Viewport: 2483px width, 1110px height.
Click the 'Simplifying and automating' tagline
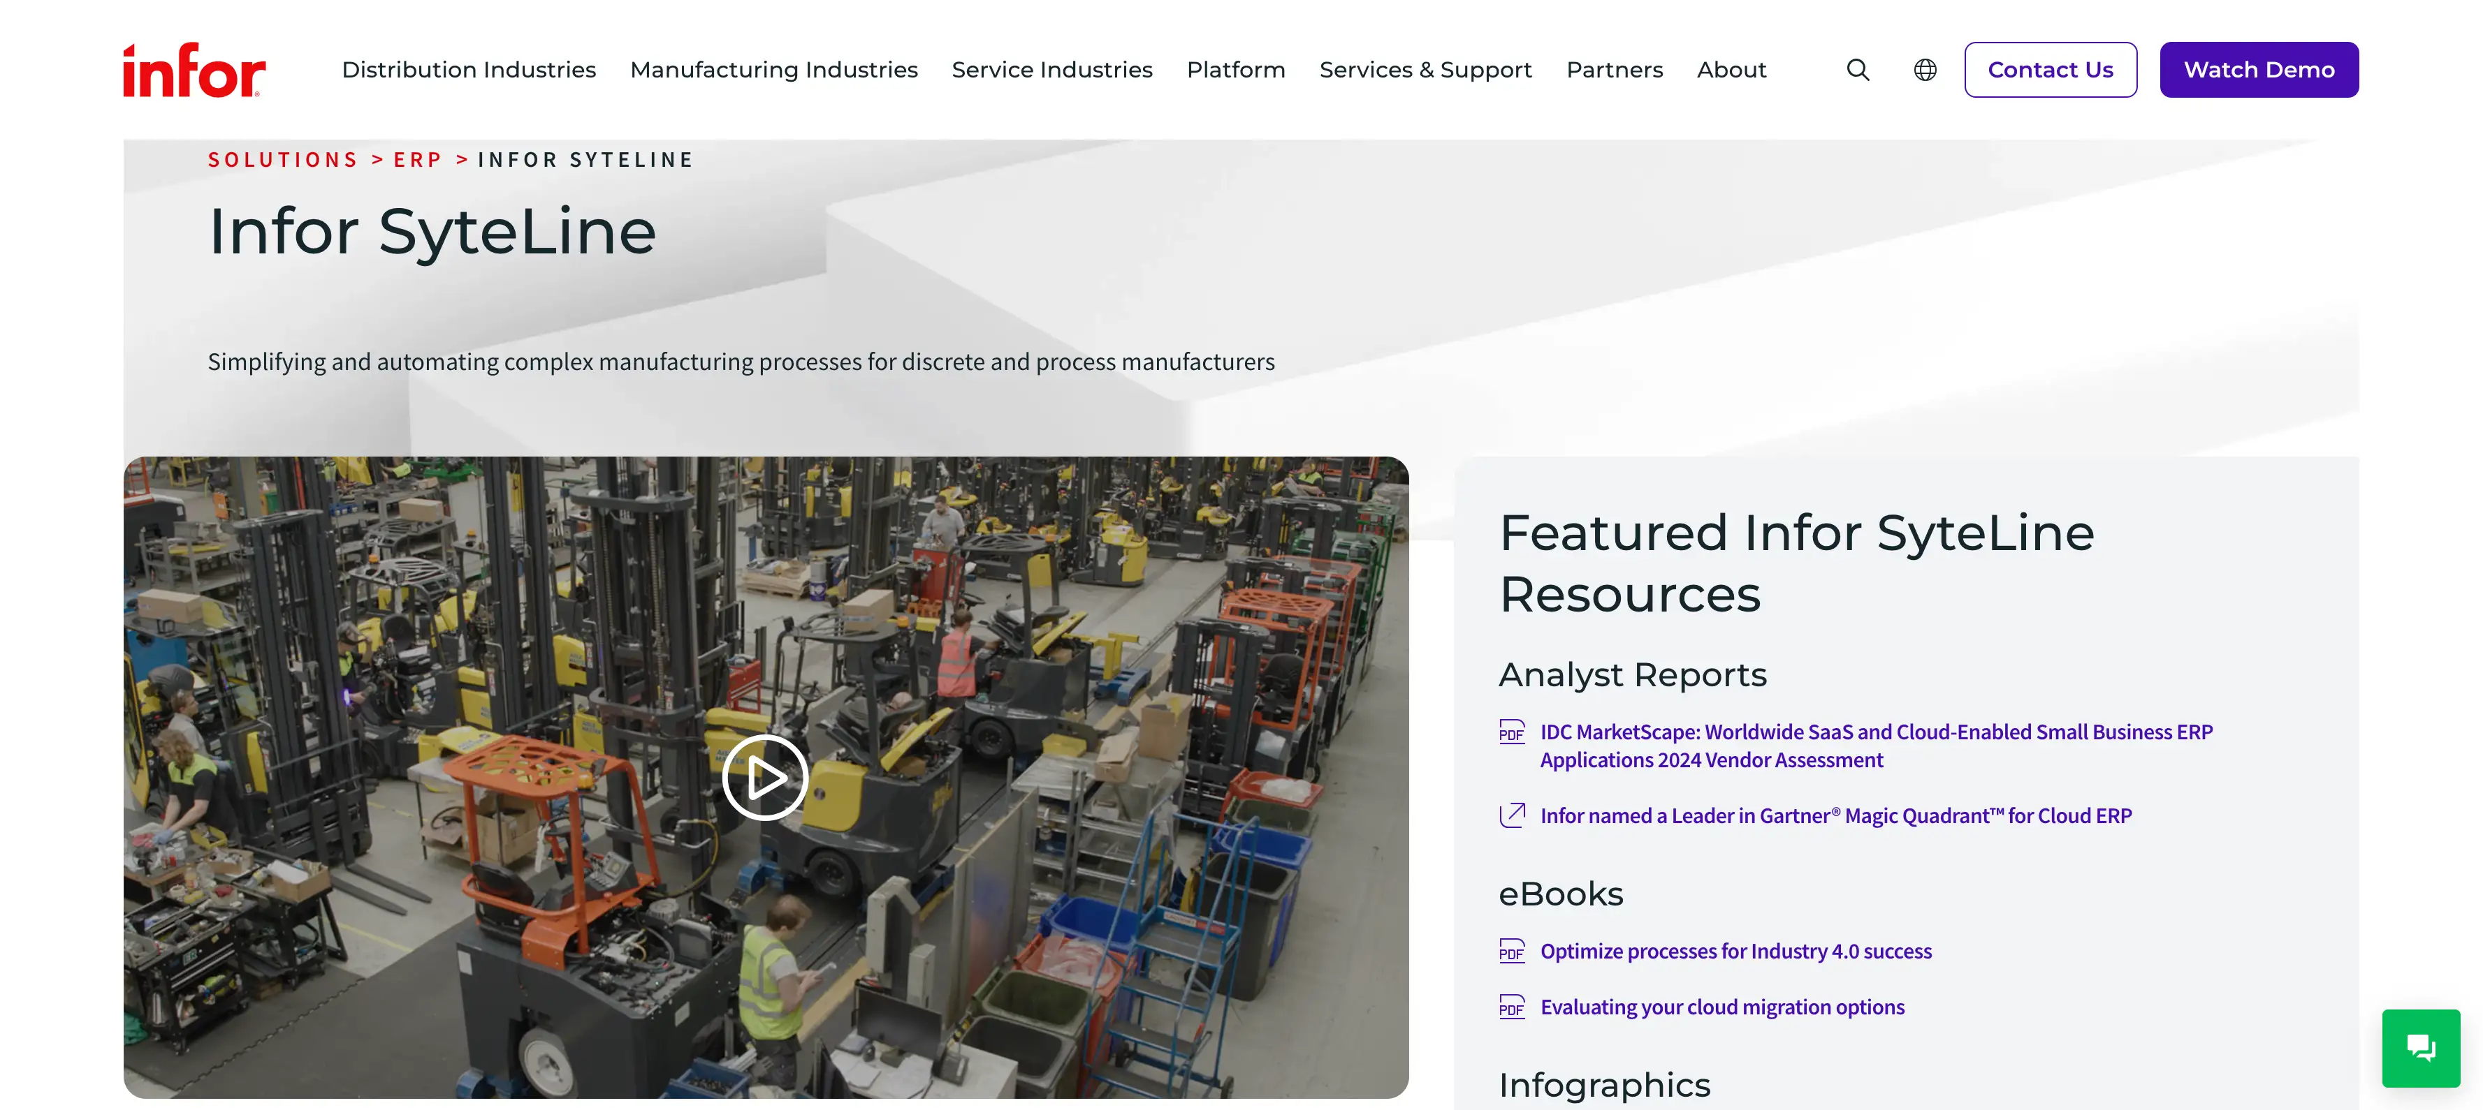tap(741, 362)
